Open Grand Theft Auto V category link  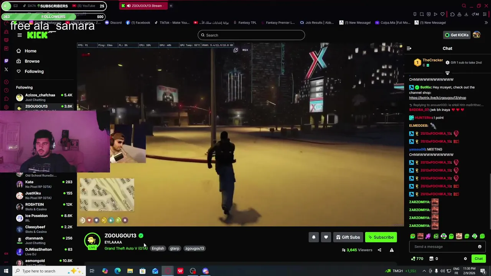pos(126,248)
